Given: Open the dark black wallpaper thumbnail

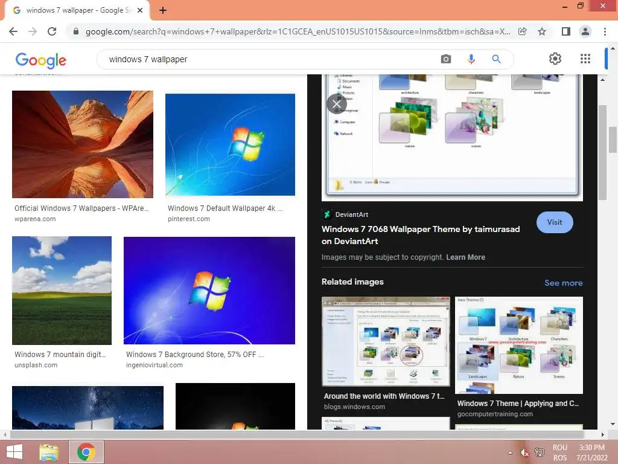Looking at the screenshot, I should [x=235, y=406].
